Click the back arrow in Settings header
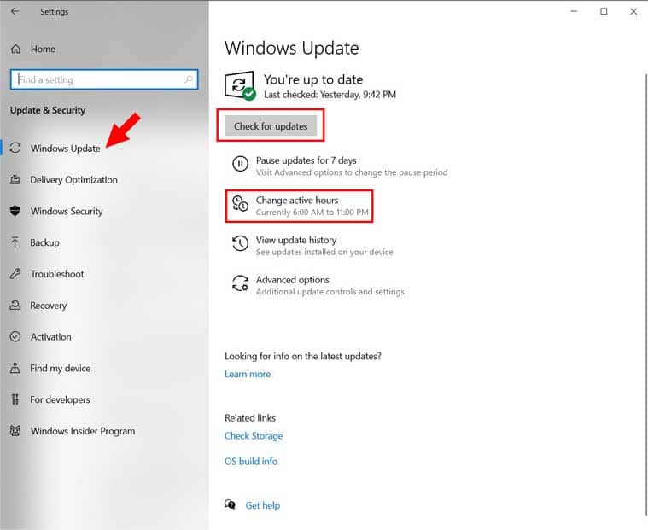Screen dimensions: 648x530 coord(15,11)
